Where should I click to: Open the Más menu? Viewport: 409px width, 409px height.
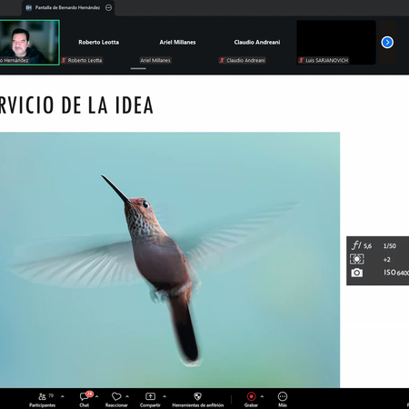(x=283, y=400)
